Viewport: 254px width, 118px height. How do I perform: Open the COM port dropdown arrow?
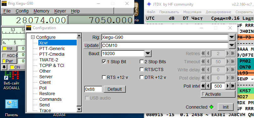pos(232,45)
